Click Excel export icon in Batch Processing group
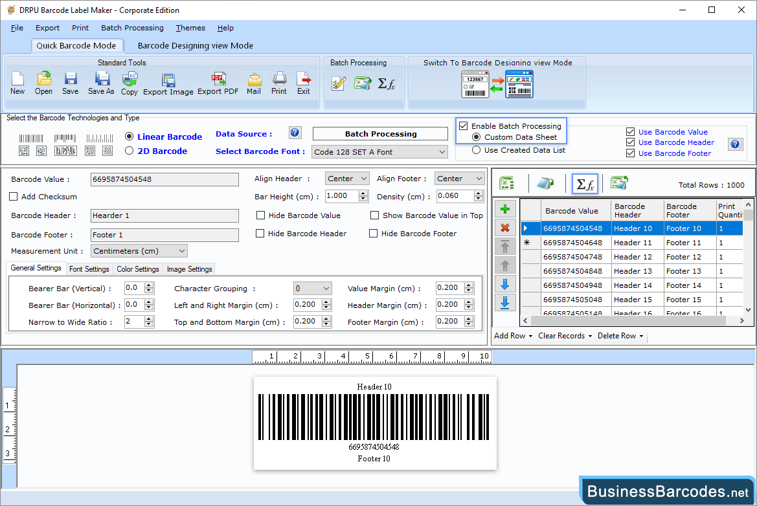This screenshot has width=757, height=506. (363, 83)
